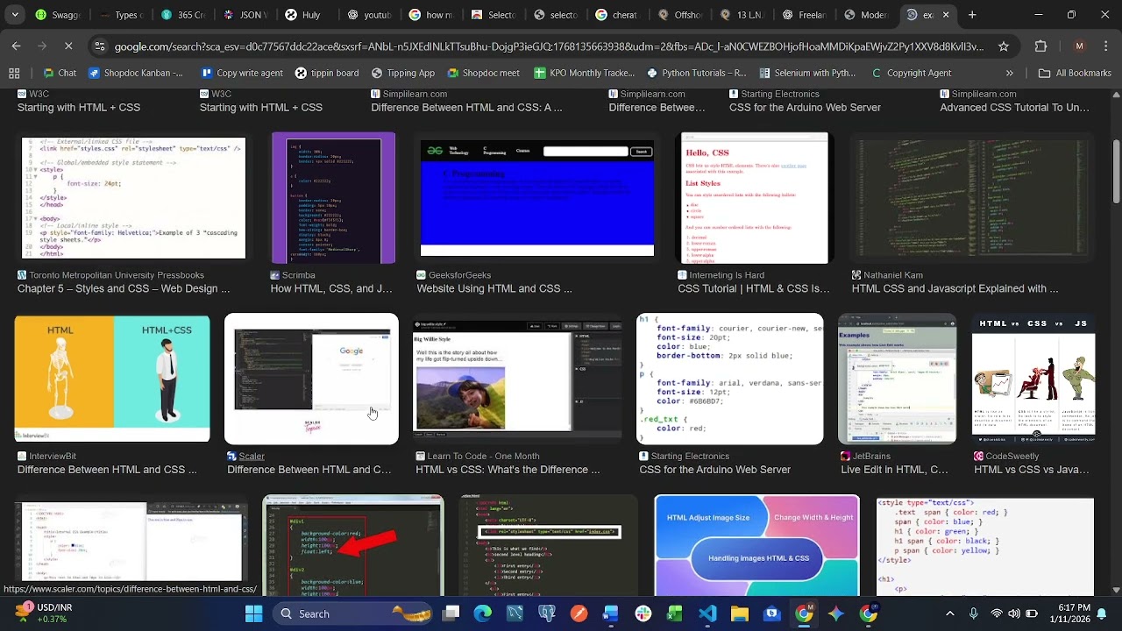Bookmark this page with the star icon

coord(1004,46)
